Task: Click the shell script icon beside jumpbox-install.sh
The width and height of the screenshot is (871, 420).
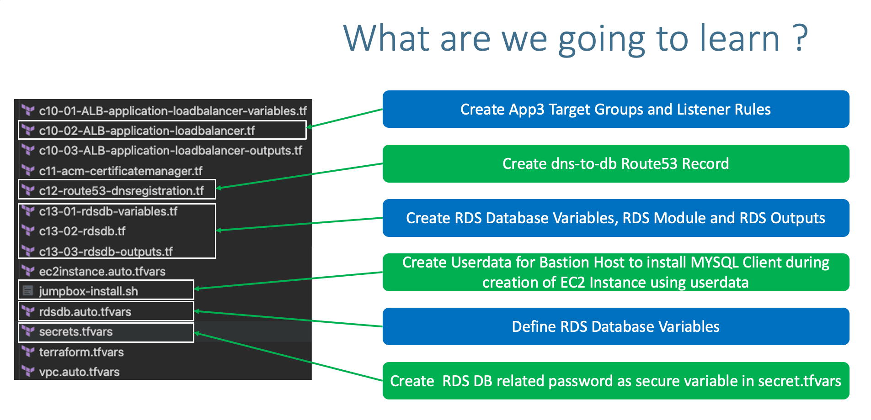Action: [x=28, y=291]
